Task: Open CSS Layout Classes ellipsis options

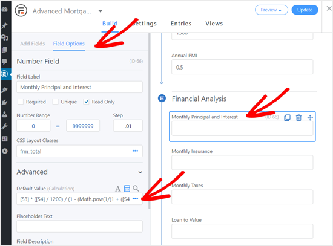Action: [x=135, y=151]
